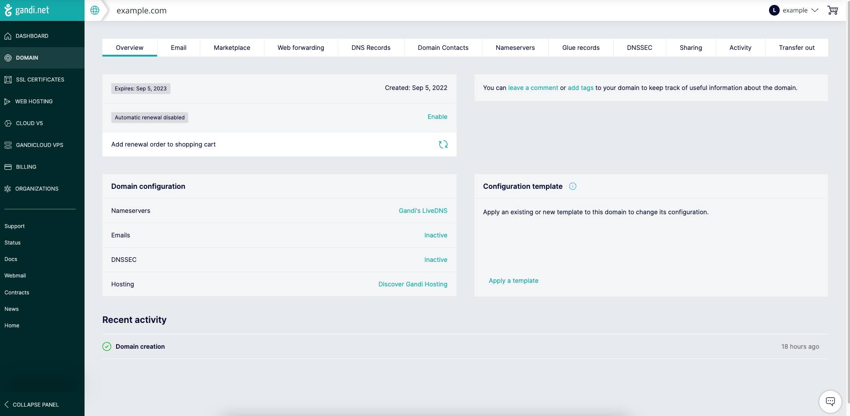Image resolution: width=850 pixels, height=416 pixels.
Task: Click the user avatar L icon
Action: (774, 10)
